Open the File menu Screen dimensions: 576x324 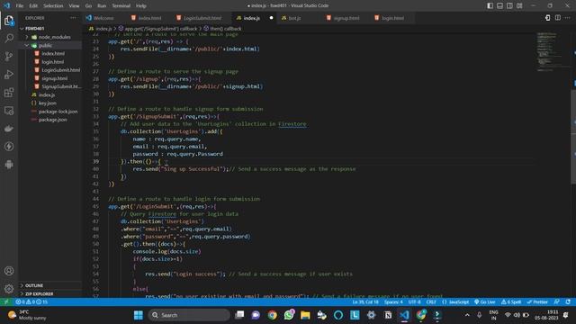(20, 6)
